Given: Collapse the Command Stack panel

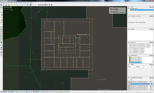Looking at the screenshot, I should coord(128,55).
